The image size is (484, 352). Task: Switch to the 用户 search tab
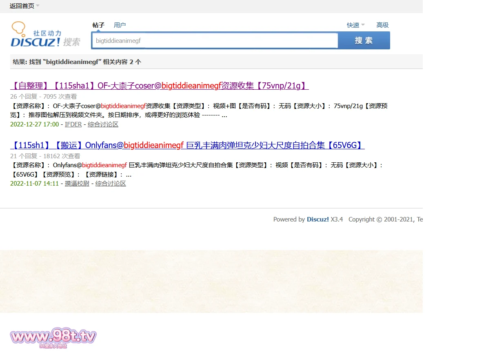point(120,25)
